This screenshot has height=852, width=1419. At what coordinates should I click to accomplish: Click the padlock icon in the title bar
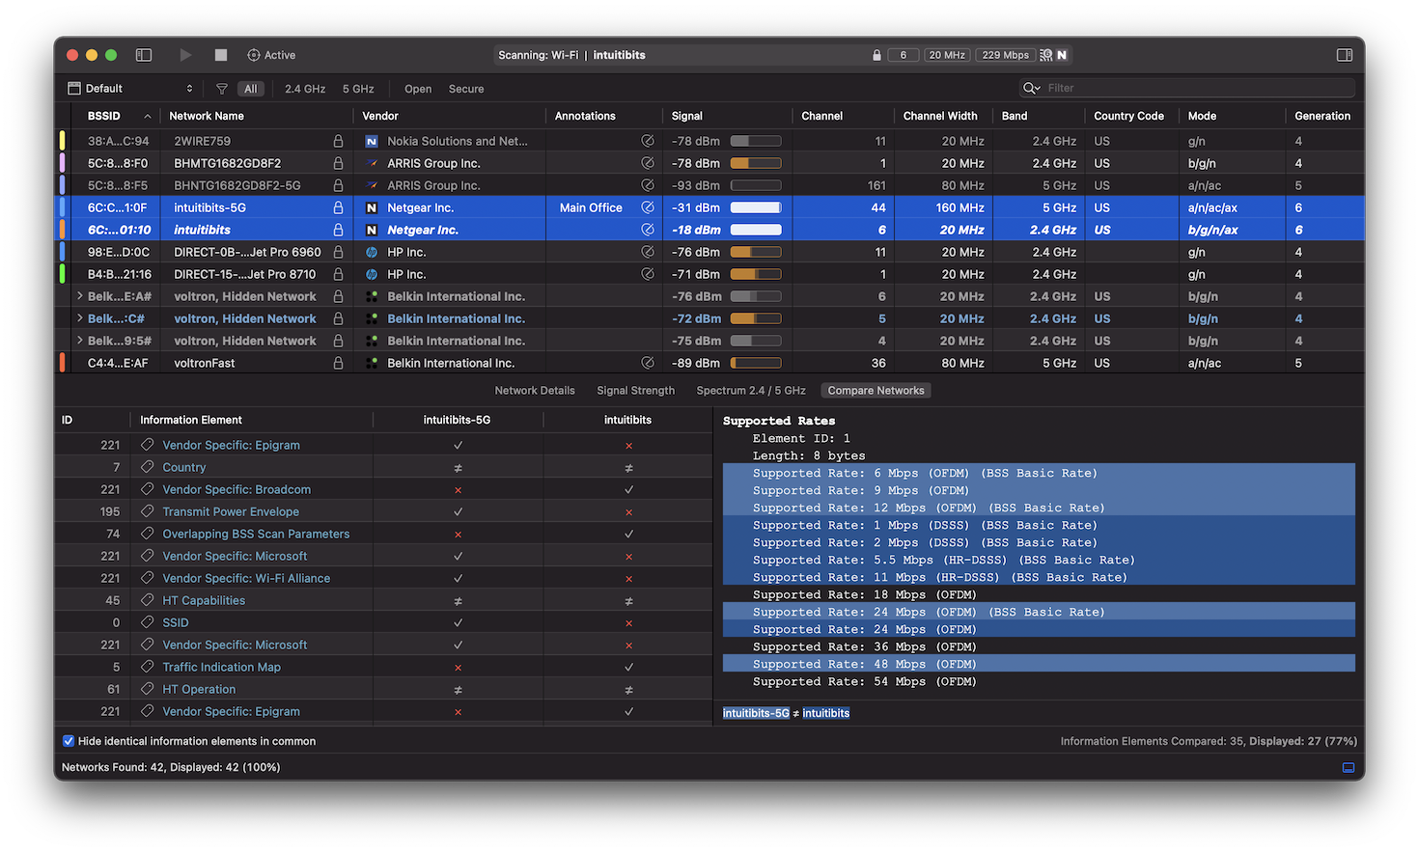[876, 55]
